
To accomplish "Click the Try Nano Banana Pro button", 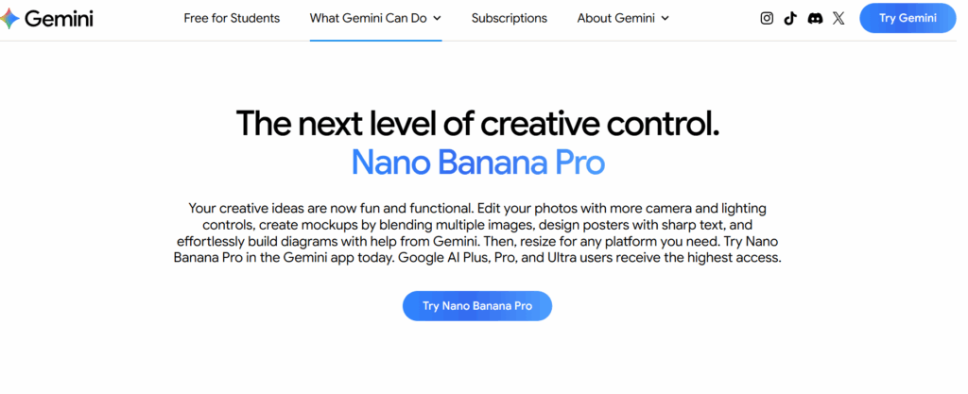I will coord(476,306).
